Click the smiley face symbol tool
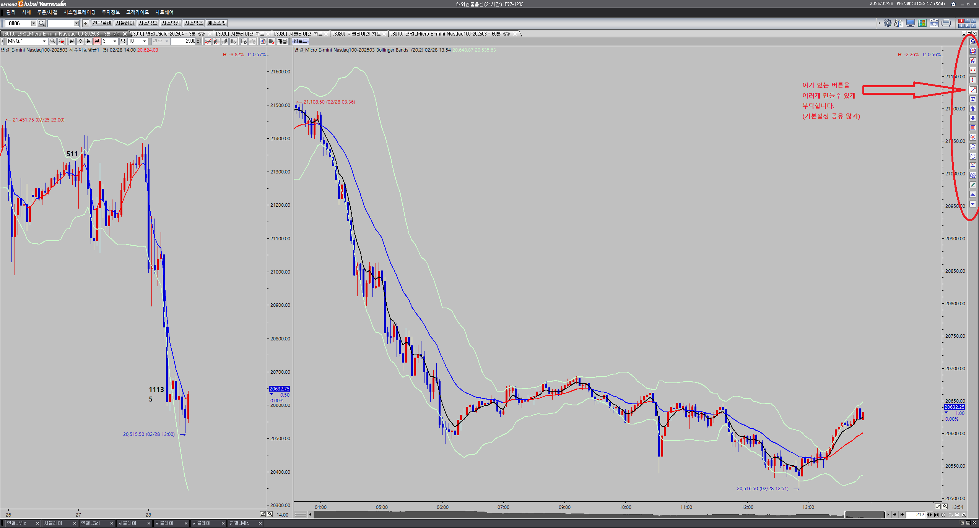This screenshot has width=979, height=528. pyautogui.click(x=973, y=147)
